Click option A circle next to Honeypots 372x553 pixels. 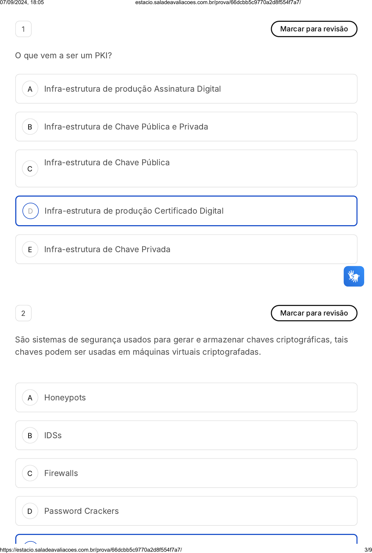click(x=30, y=398)
